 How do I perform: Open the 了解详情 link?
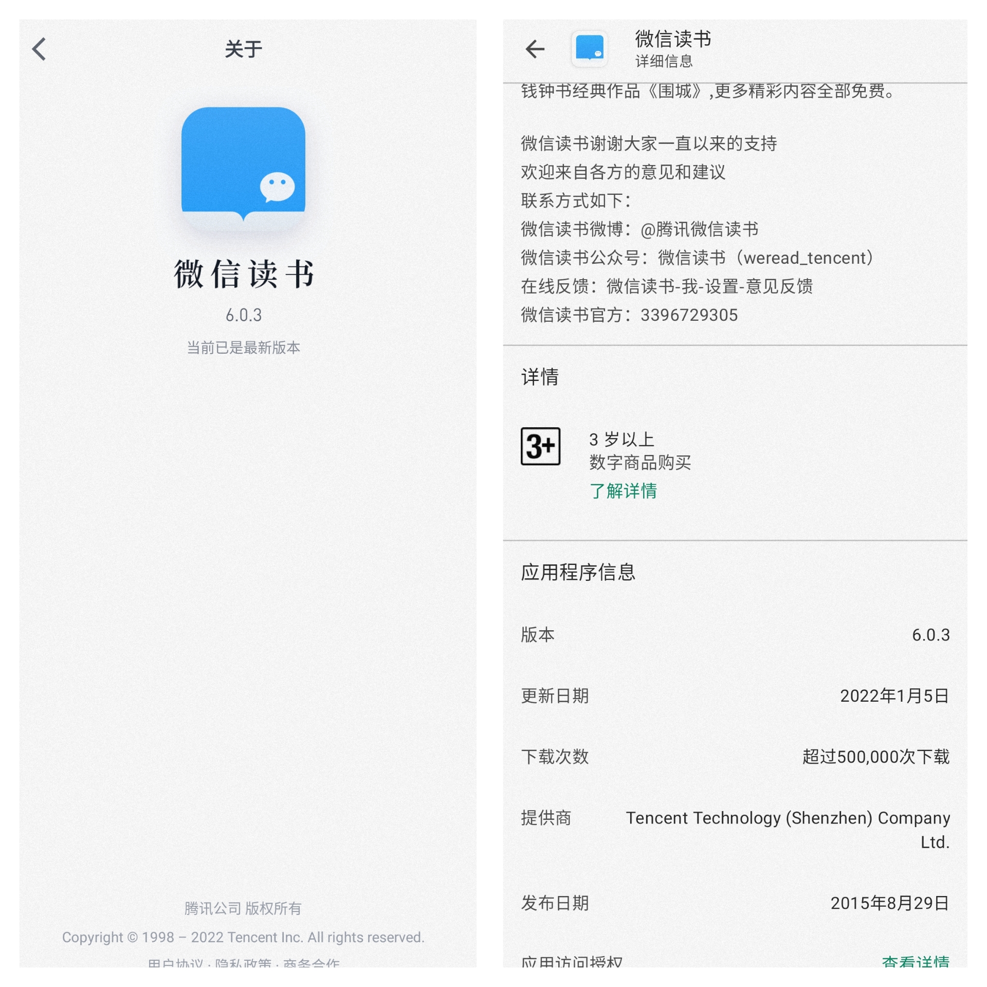tap(623, 490)
